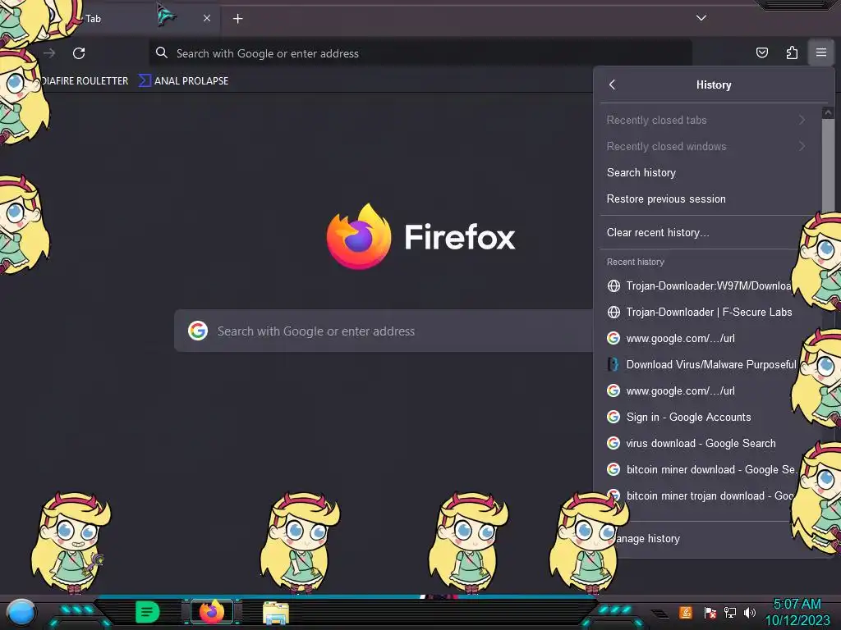Reload the page with the refresh icon
The height and width of the screenshot is (630, 841).
tap(79, 53)
